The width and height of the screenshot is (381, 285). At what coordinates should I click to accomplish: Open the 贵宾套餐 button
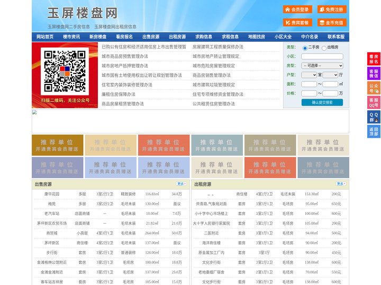pos(297,23)
